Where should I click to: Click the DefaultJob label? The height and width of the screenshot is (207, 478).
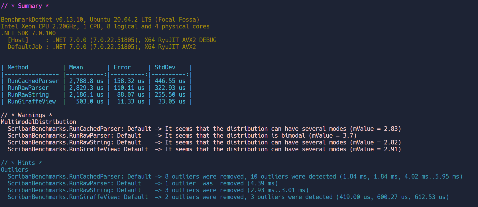[x=25, y=47]
